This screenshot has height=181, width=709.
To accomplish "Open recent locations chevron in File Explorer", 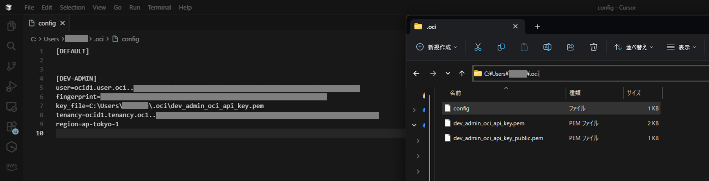I will coord(448,74).
